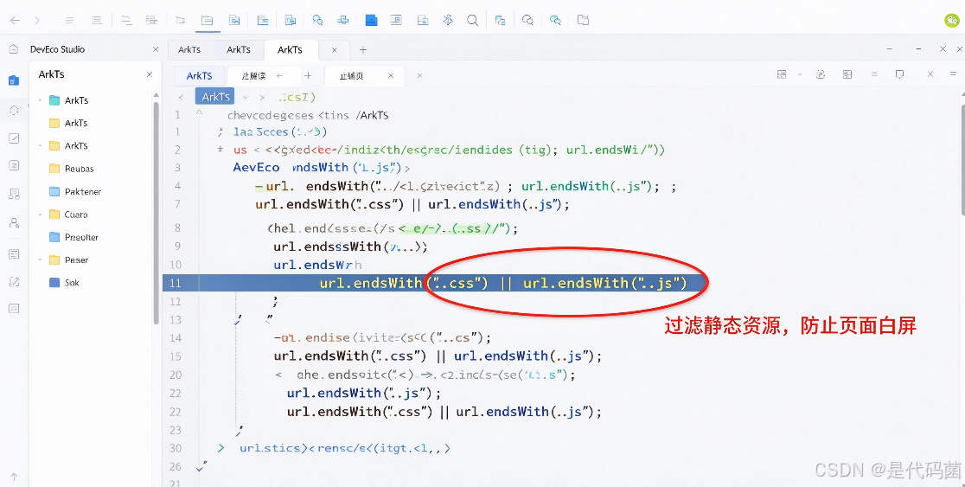This screenshot has width=965, height=487.
Task: Click the ArkTs folder with the teal icon
Action: pyautogui.click(x=69, y=100)
